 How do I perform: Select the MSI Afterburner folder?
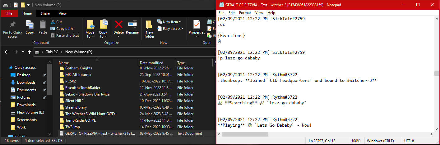pos(78,75)
